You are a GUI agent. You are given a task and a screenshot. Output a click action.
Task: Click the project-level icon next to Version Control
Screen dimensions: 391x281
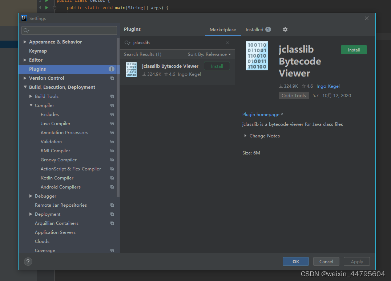pyautogui.click(x=112, y=78)
